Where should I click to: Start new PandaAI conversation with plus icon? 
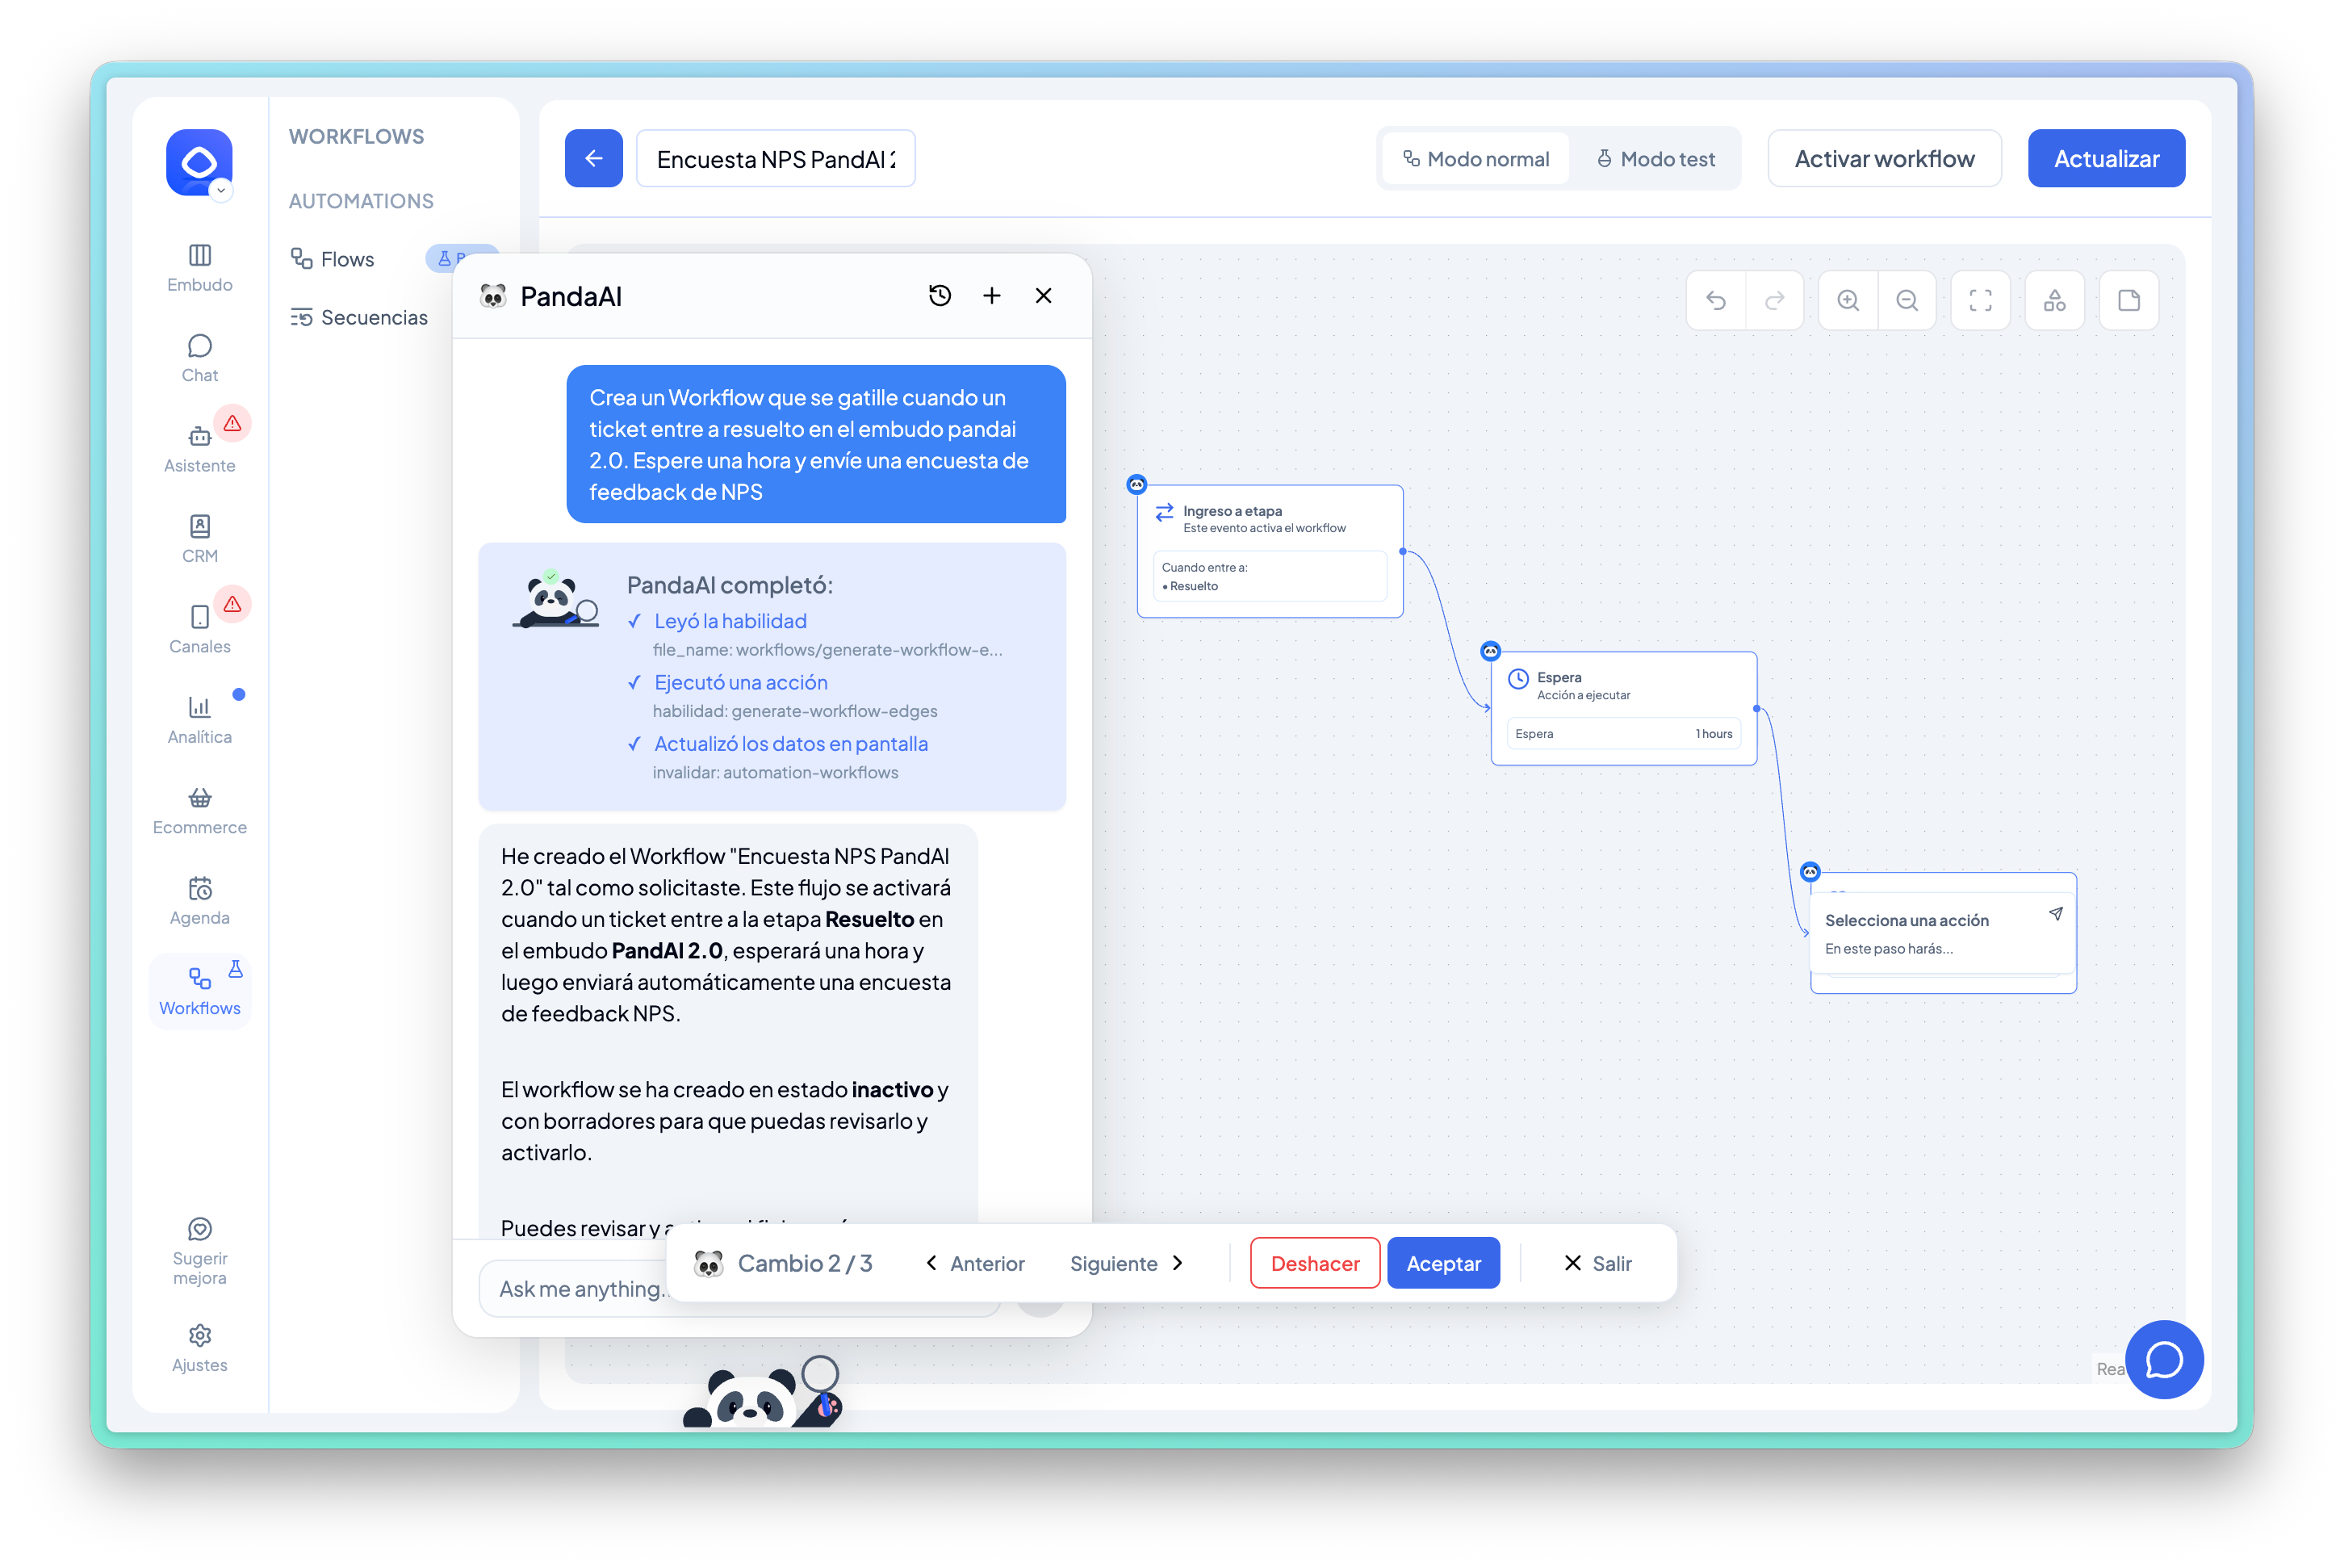tap(991, 296)
